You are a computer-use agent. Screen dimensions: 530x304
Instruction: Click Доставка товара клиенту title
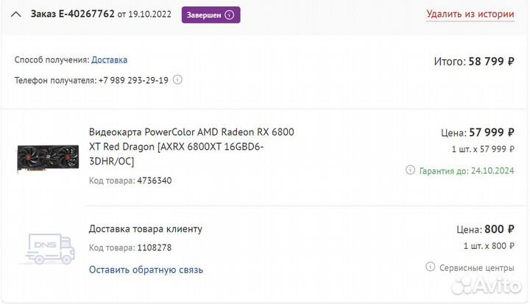coord(146,229)
